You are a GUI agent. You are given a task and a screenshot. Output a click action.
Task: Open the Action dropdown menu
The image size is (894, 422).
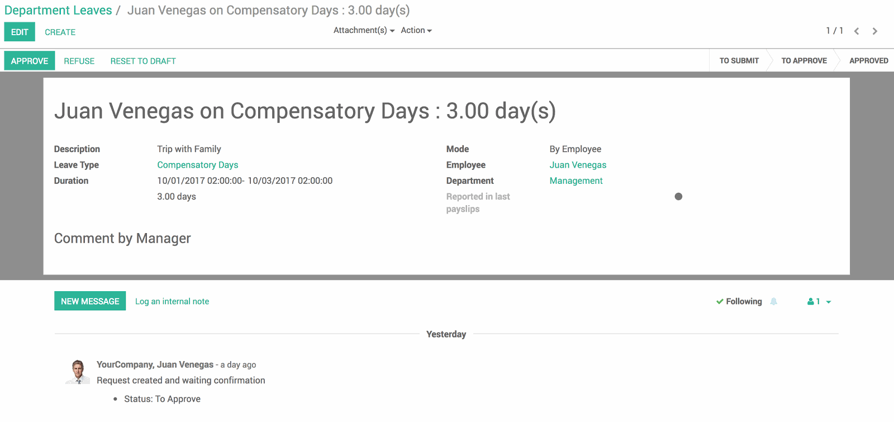[x=416, y=30]
